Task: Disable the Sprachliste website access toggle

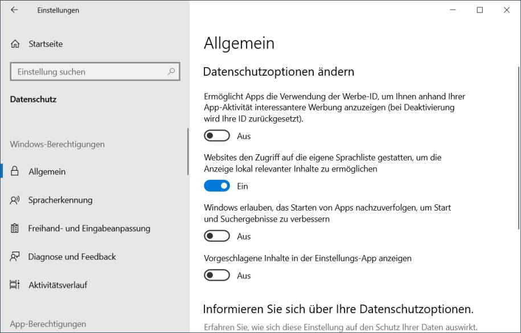Action: pos(217,186)
